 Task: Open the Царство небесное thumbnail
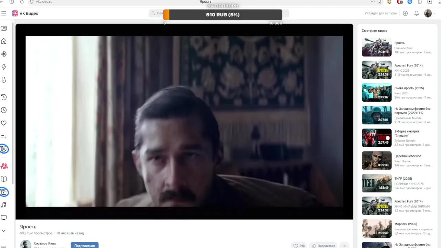(377, 161)
